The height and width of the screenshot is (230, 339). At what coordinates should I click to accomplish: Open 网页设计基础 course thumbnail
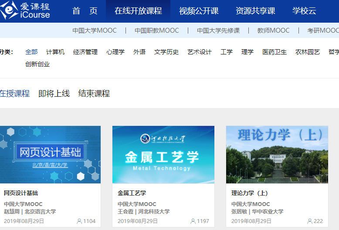click(50, 155)
